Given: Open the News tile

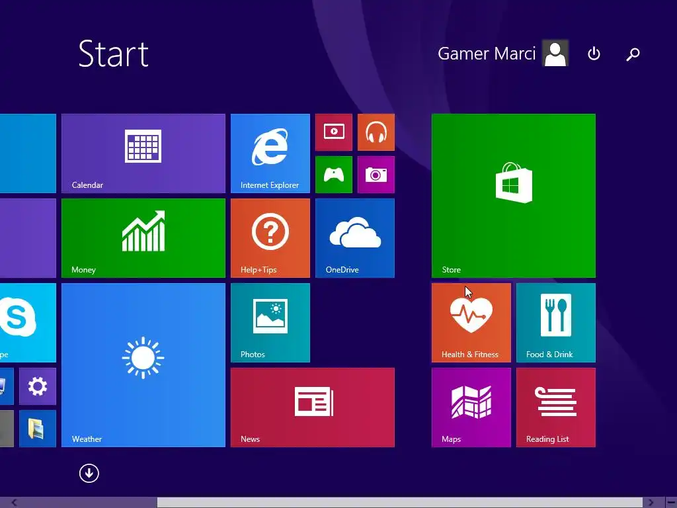Looking at the screenshot, I should pyautogui.click(x=313, y=407).
